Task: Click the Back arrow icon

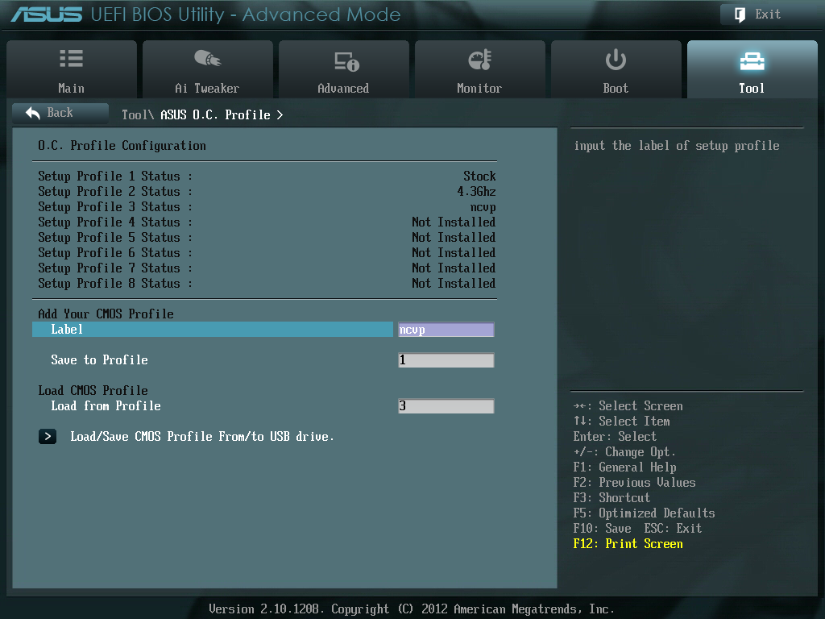Action: click(x=33, y=113)
